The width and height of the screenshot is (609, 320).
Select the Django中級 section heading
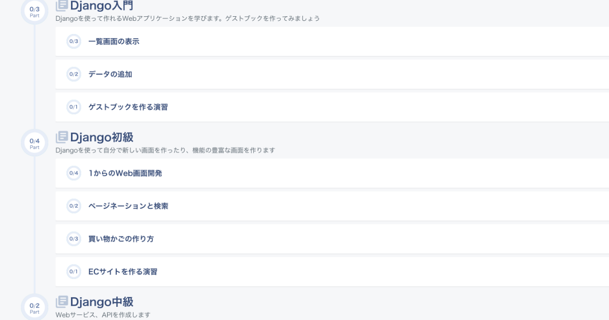(x=101, y=302)
